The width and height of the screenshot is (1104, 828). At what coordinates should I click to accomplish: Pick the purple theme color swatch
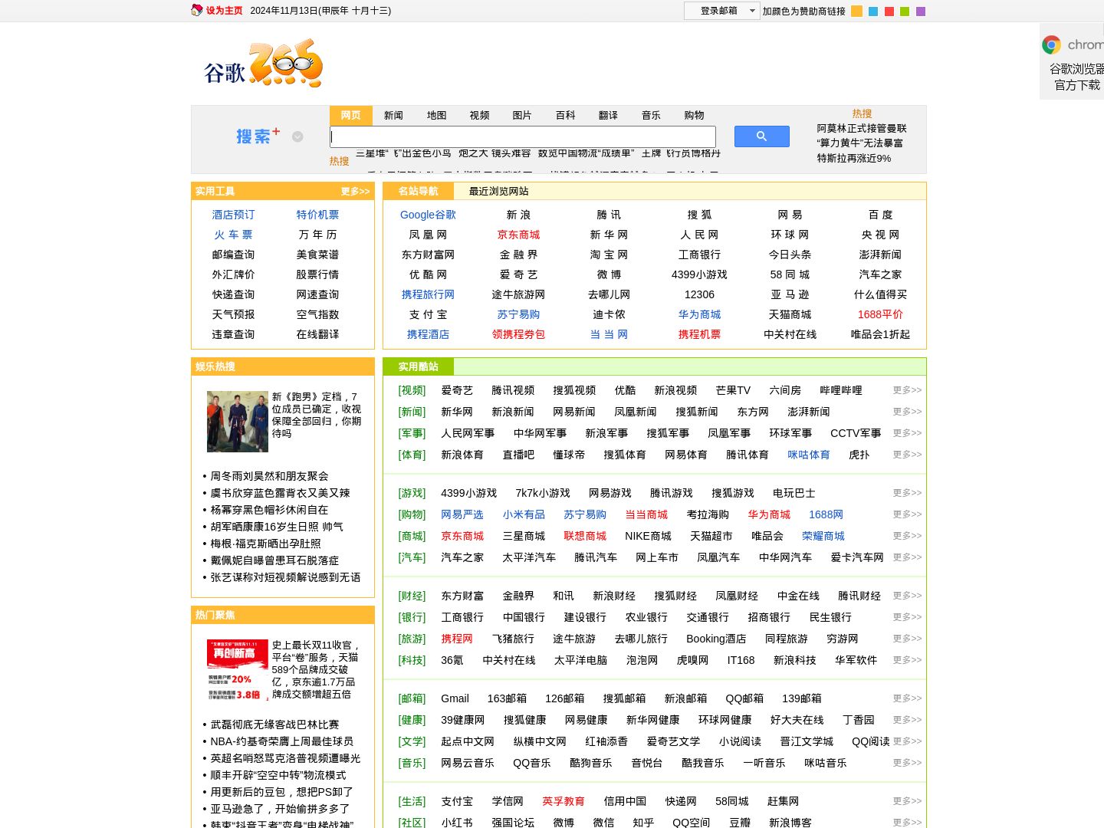921,11
